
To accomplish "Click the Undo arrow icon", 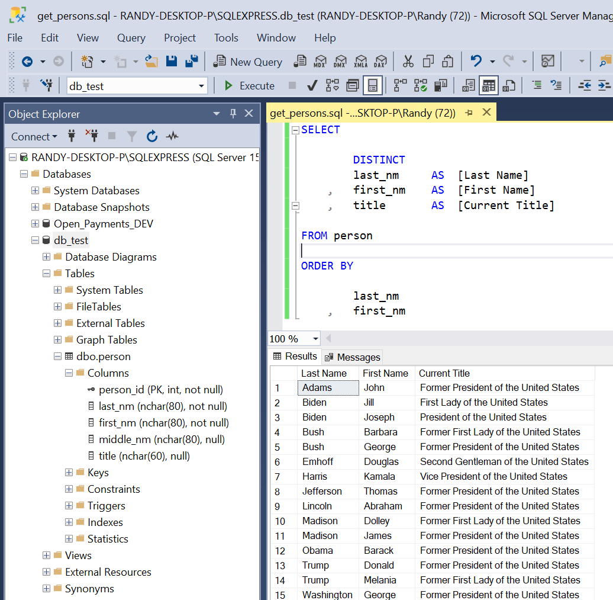I will [476, 61].
